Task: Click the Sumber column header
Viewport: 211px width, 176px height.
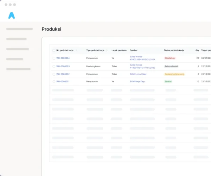Action: point(134,50)
